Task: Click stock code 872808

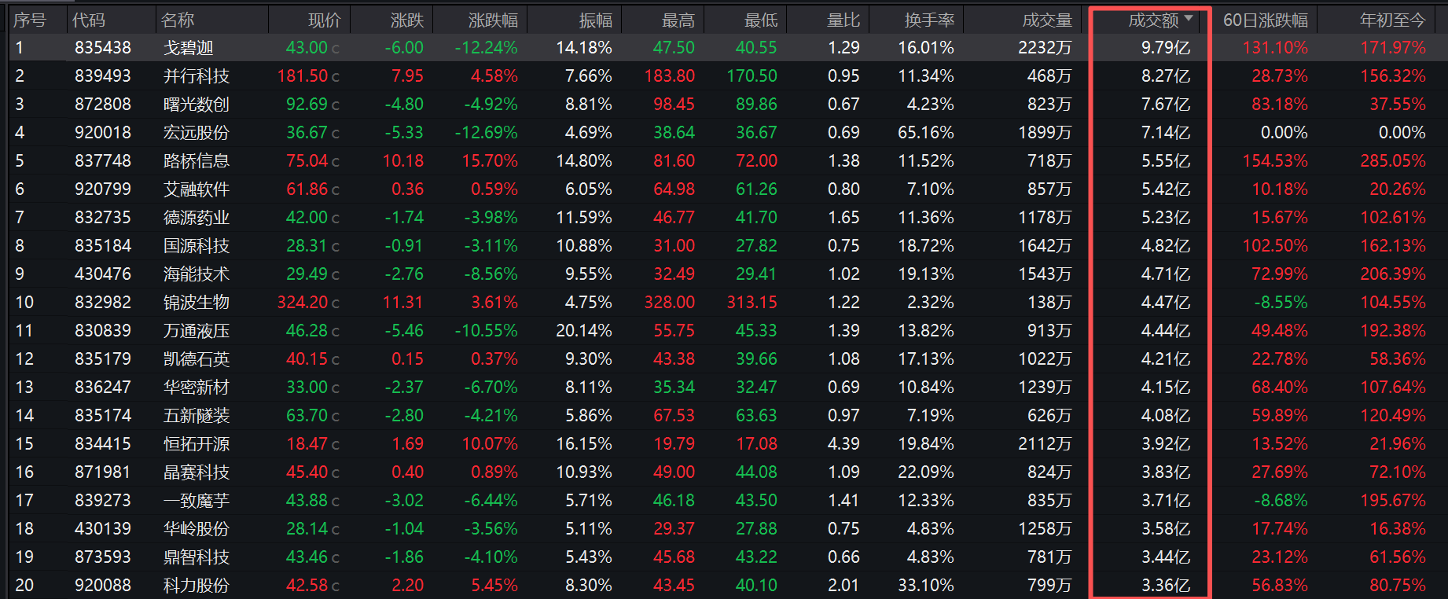Action: (103, 105)
